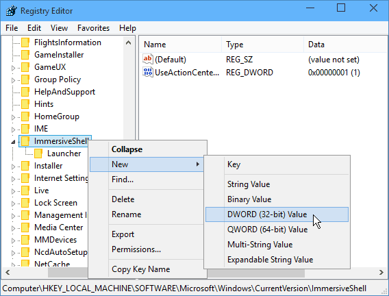The width and height of the screenshot is (389, 296).
Task: Click the Live folder icon
Action: click(x=25, y=190)
